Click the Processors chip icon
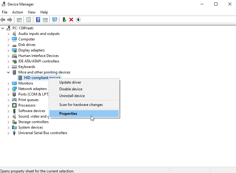236x173 pixels. click(x=14, y=105)
